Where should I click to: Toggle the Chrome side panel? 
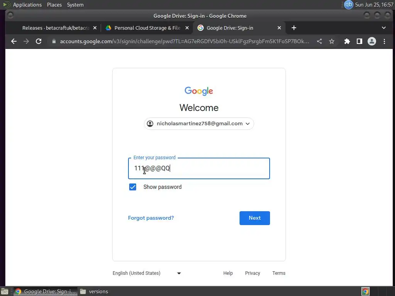click(x=360, y=41)
